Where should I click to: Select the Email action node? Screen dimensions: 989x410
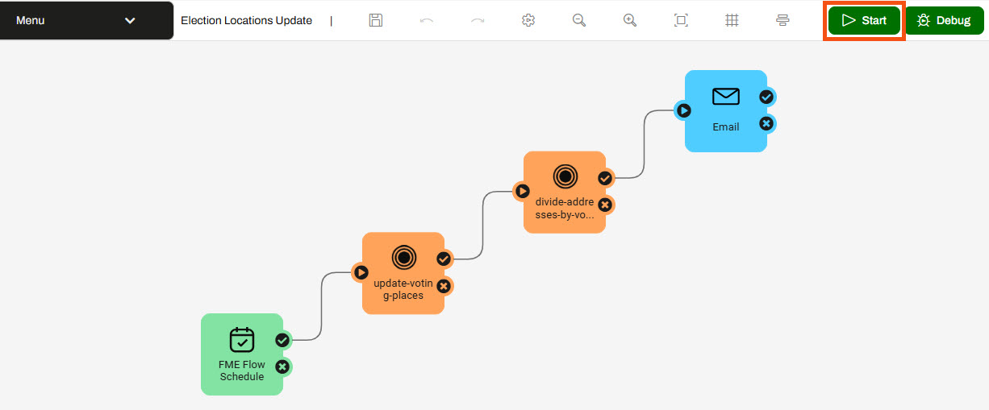pyautogui.click(x=725, y=110)
